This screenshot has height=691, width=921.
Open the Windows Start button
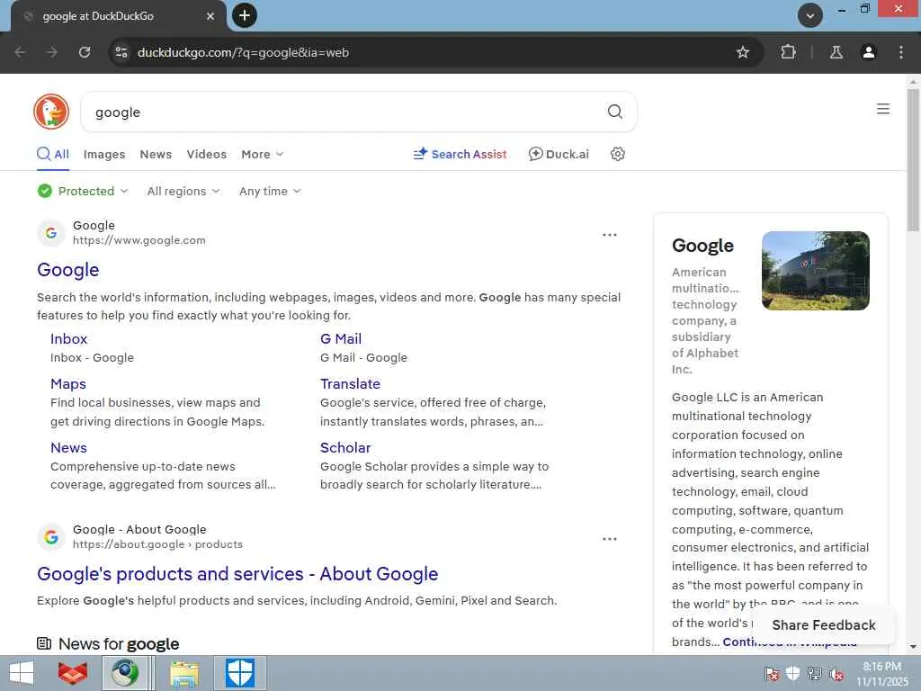point(22,673)
